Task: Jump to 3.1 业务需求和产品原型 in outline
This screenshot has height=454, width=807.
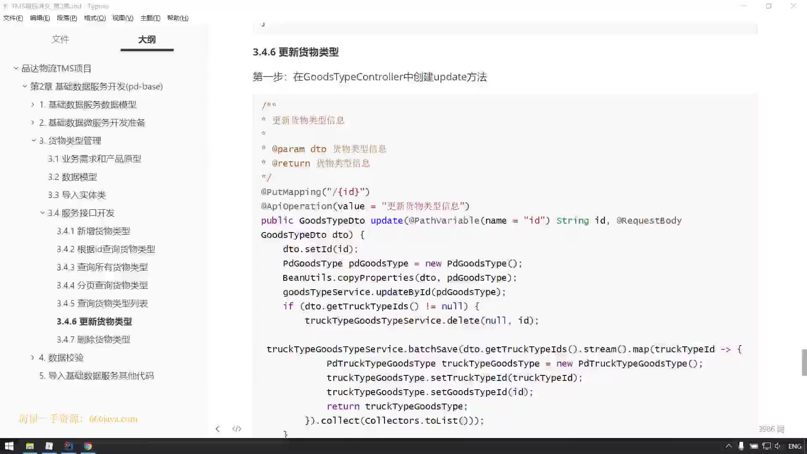Action: pos(94,158)
